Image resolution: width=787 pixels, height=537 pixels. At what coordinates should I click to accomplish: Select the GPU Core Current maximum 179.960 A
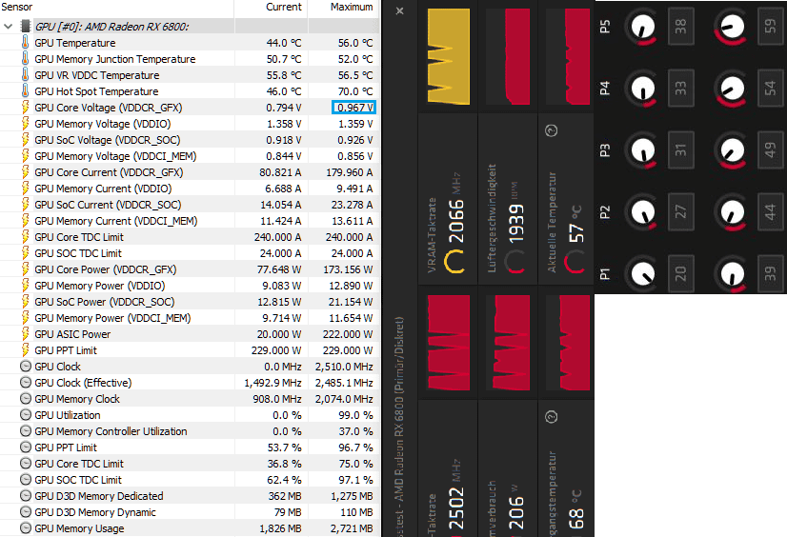pos(350,172)
